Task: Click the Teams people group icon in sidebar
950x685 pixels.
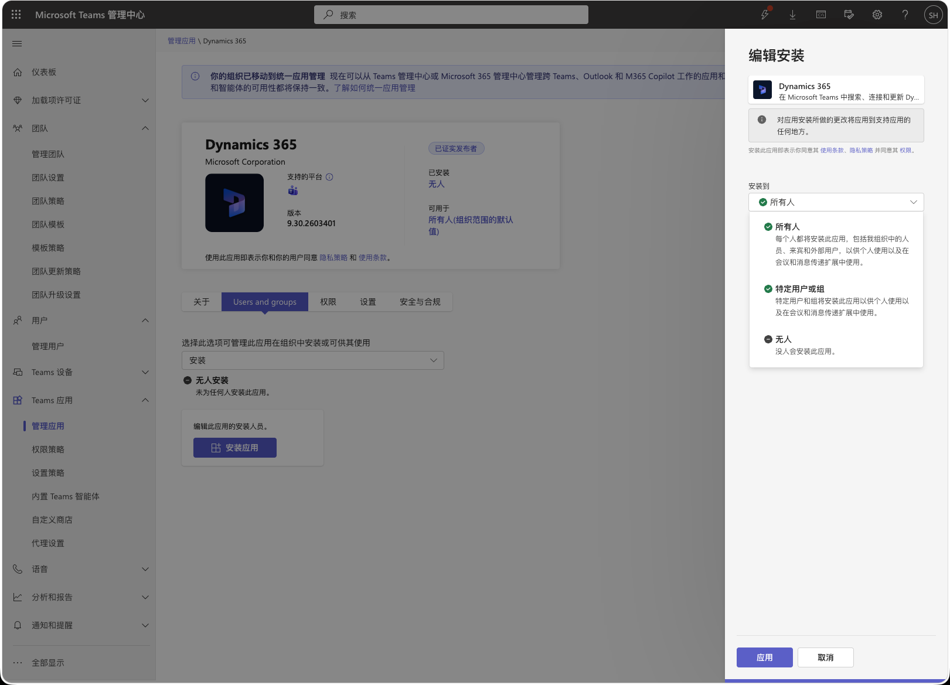Action: [x=18, y=128]
